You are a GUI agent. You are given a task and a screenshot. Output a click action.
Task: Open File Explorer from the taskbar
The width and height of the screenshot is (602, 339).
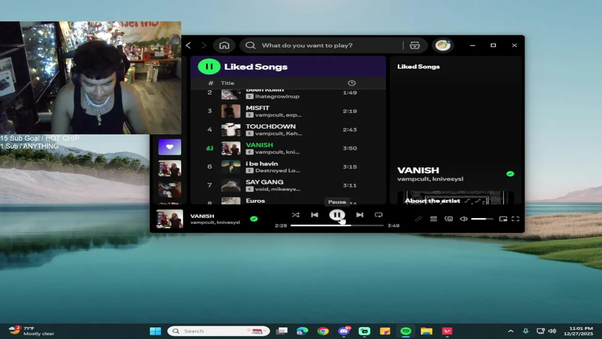point(427,331)
